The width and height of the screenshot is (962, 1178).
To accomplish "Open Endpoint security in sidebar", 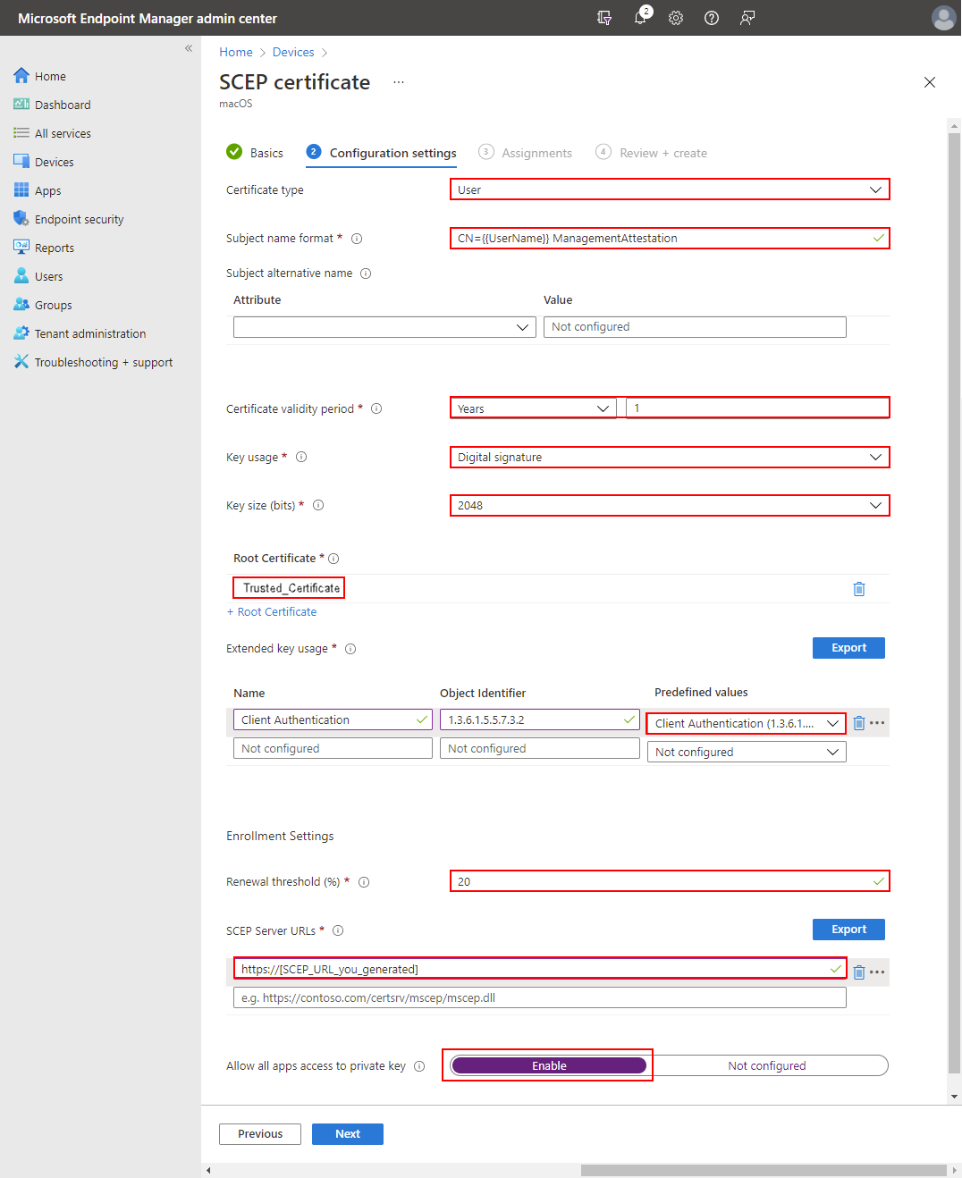I will (79, 219).
